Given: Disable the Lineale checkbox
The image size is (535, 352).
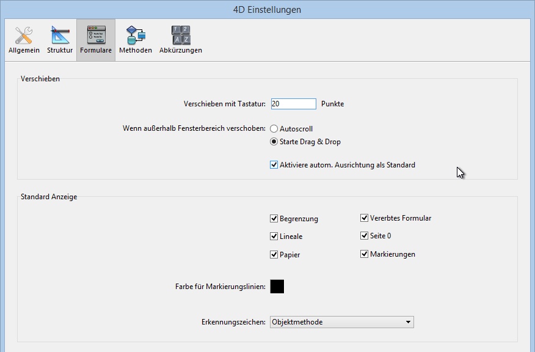Looking at the screenshot, I should [274, 237].
